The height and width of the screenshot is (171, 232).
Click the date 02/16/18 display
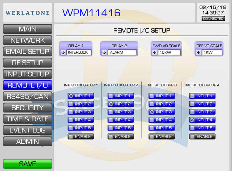[x=213, y=8]
